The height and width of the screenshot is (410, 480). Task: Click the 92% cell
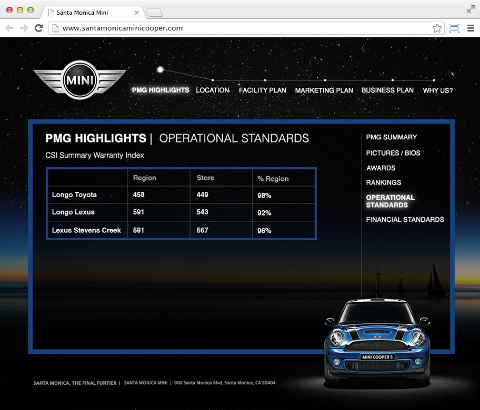264,213
